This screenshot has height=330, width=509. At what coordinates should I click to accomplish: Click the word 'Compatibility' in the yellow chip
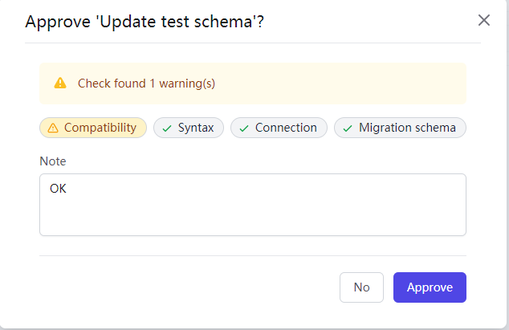pyautogui.click(x=100, y=128)
